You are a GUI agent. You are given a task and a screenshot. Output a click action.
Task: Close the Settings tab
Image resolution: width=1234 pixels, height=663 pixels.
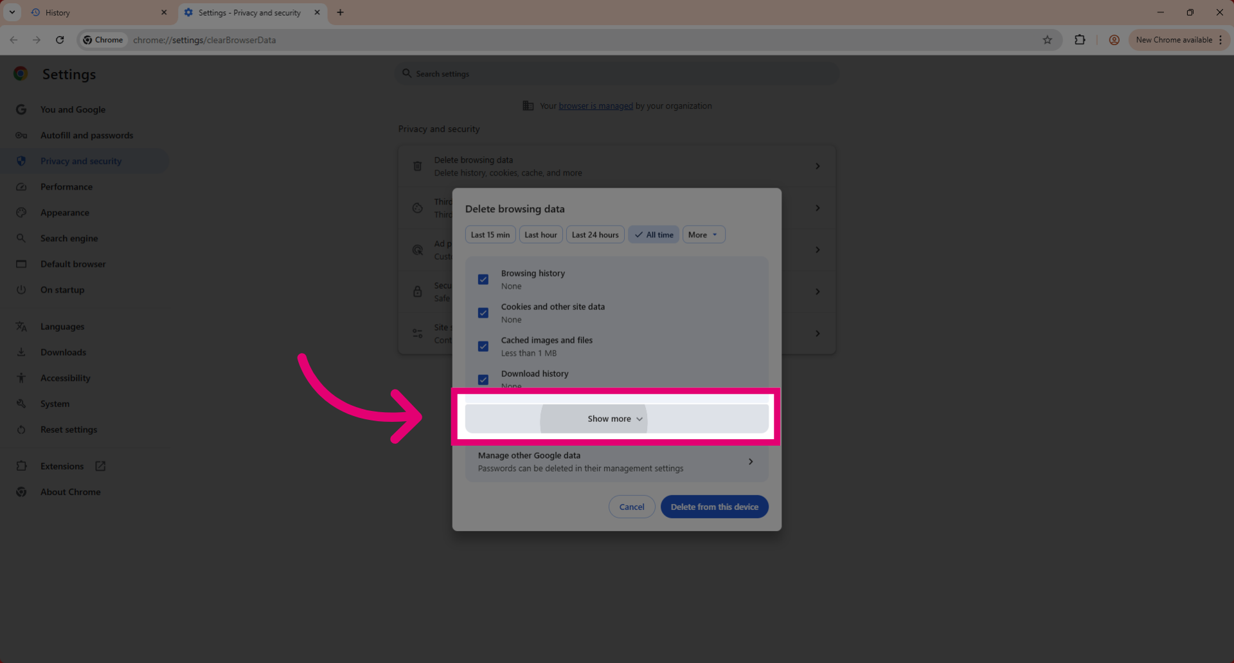317,12
